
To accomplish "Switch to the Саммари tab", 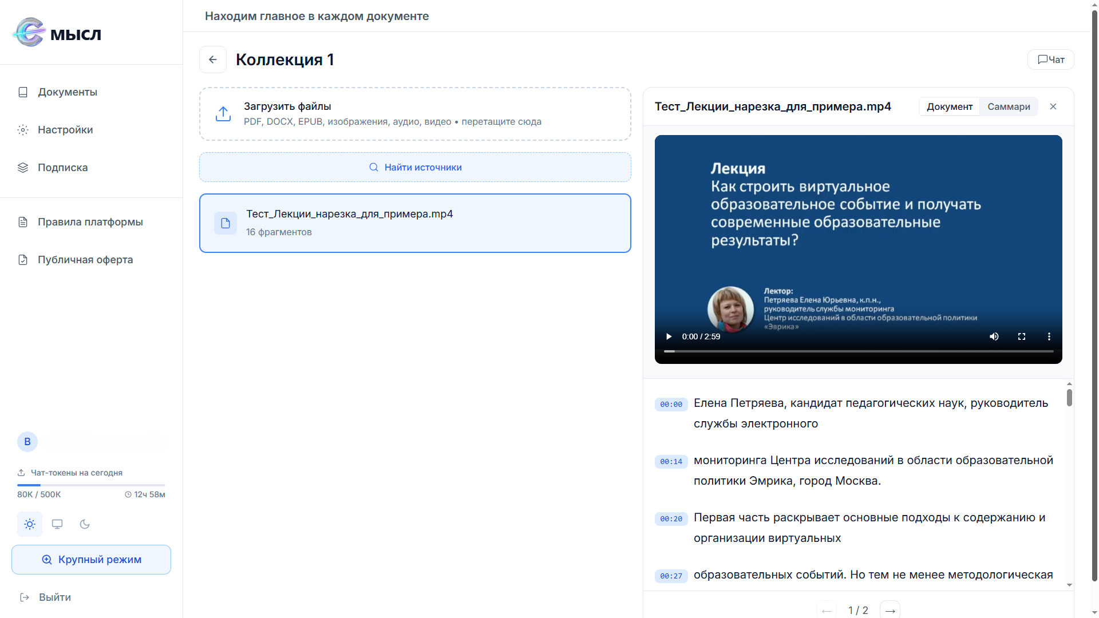I will (x=1009, y=106).
